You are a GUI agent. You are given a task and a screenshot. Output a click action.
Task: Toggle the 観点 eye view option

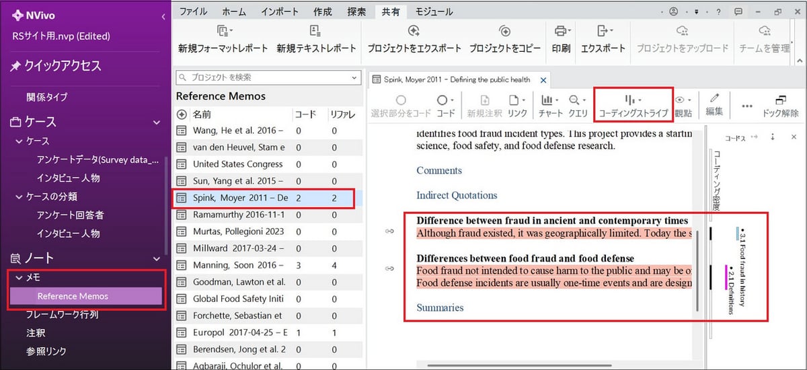683,100
